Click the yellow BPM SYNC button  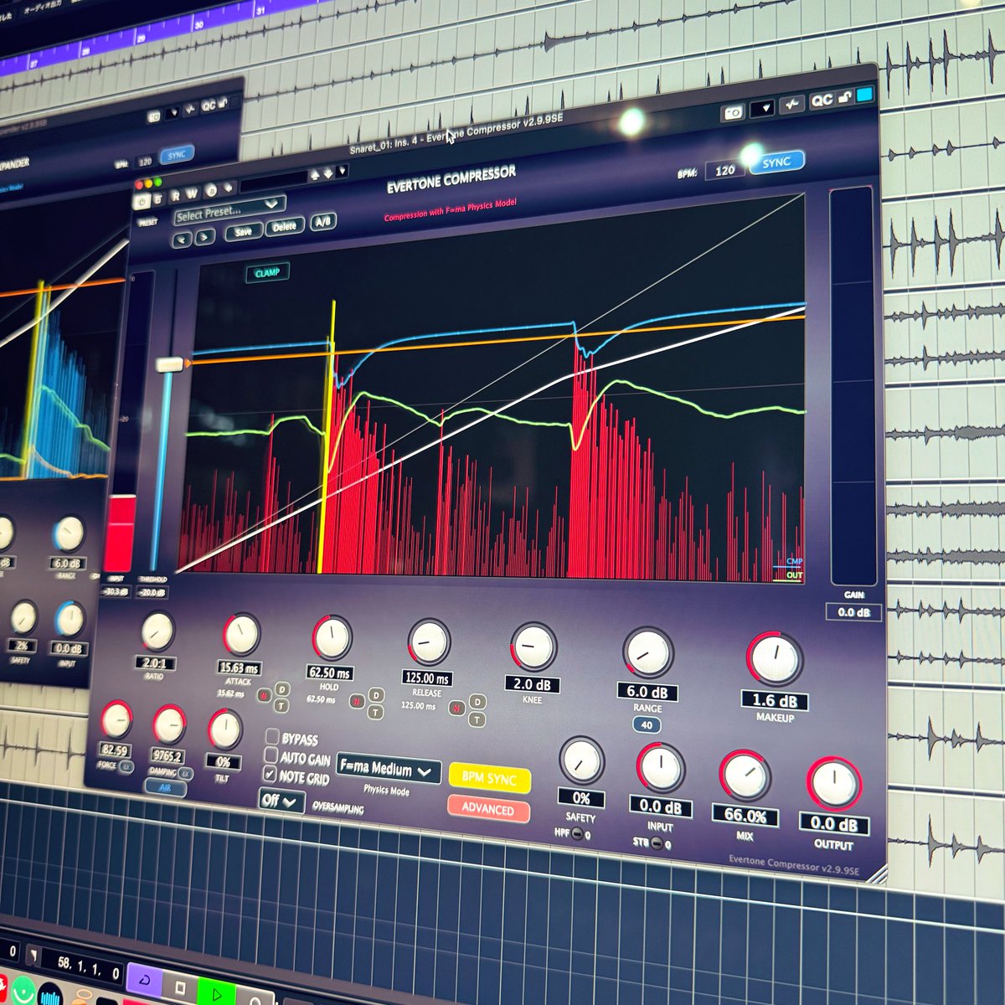(x=490, y=779)
